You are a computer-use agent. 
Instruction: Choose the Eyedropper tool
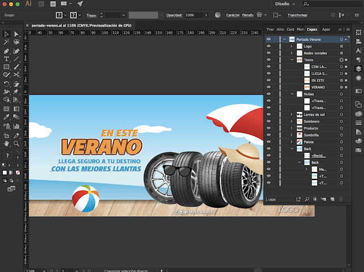(x=6, y=116)
